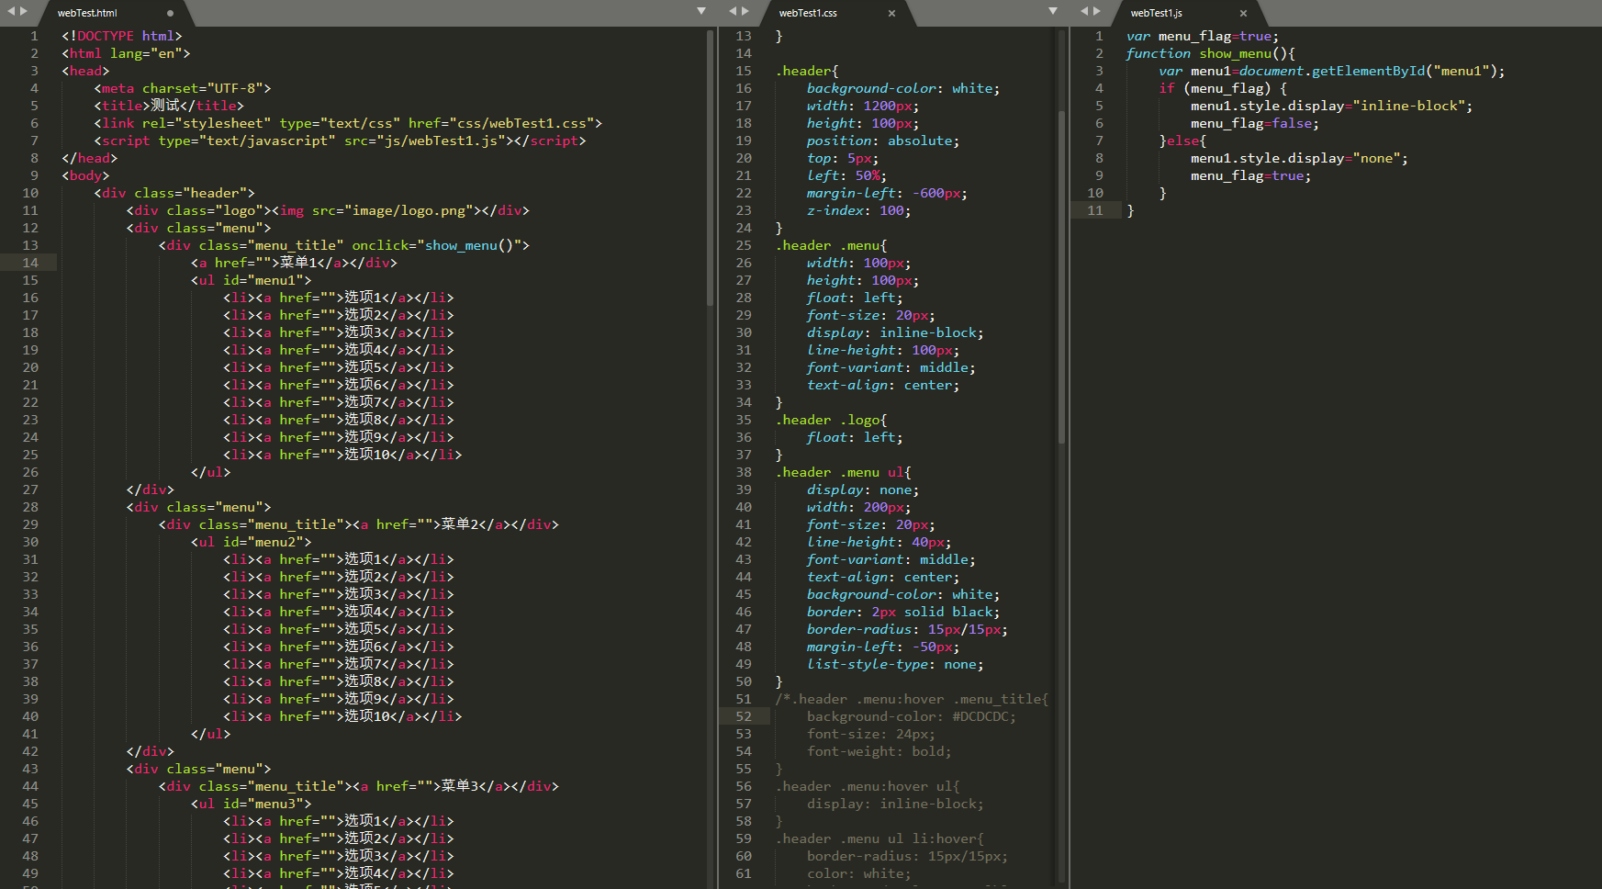
Task: Click the display="inline-block" JS line
Action: click(x=1332, y=106)
